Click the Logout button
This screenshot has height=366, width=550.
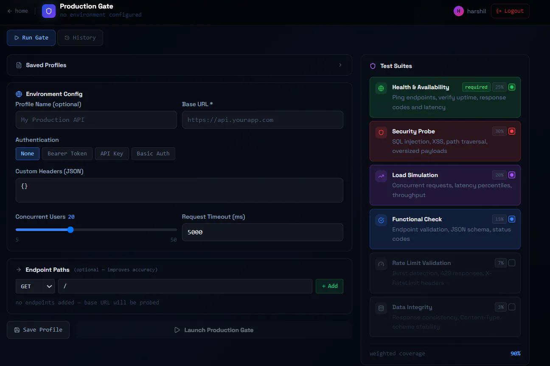pos(510,11)
